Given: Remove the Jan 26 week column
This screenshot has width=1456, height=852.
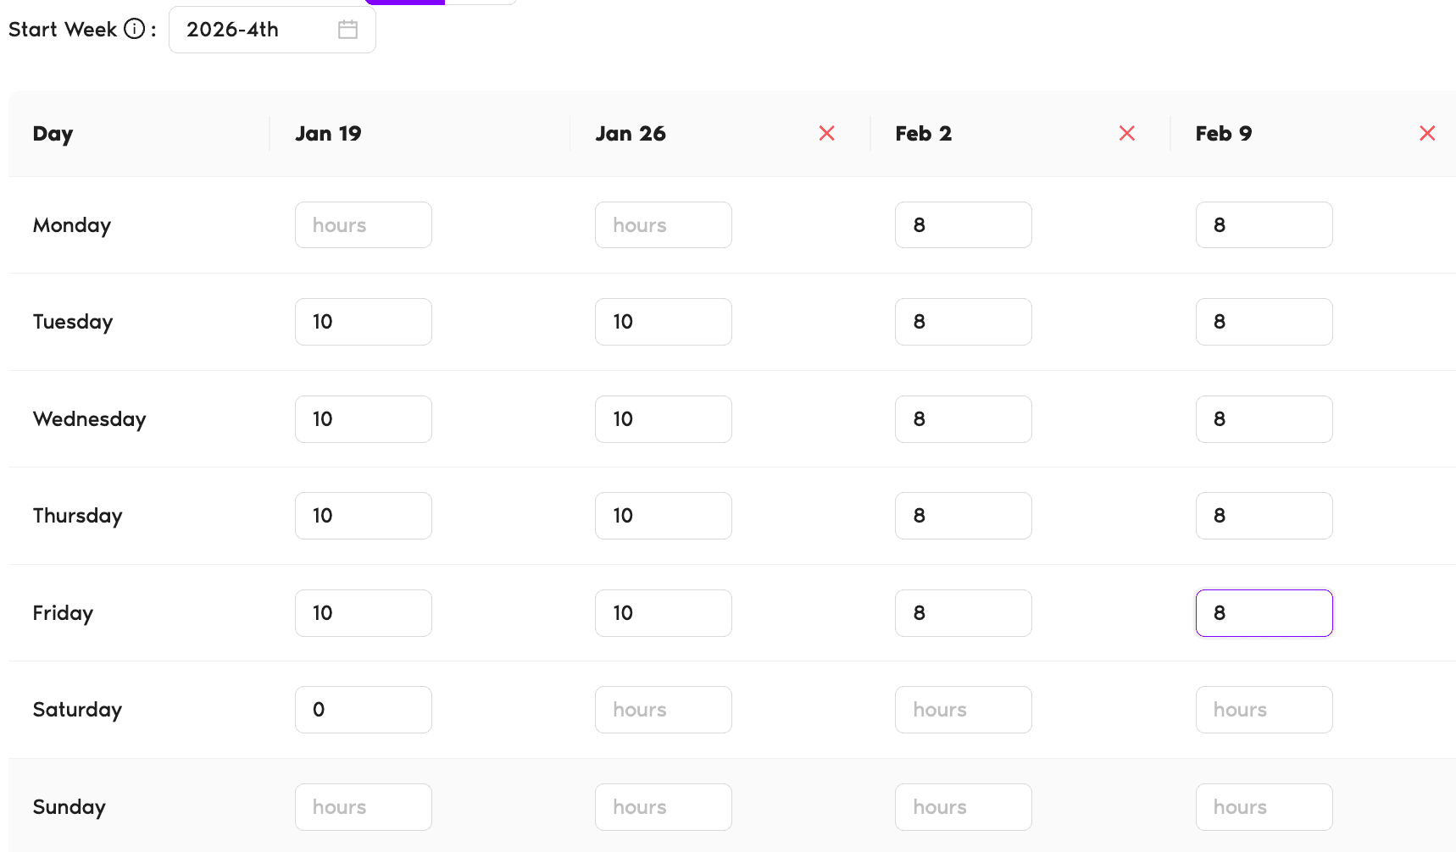Looking at the screenshot, I should 827,133.
